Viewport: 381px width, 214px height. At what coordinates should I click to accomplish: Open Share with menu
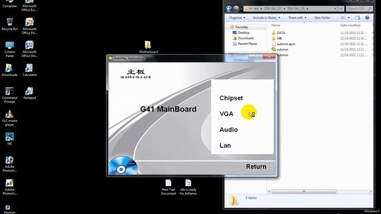pyautogui.click(x=297, y=18)
